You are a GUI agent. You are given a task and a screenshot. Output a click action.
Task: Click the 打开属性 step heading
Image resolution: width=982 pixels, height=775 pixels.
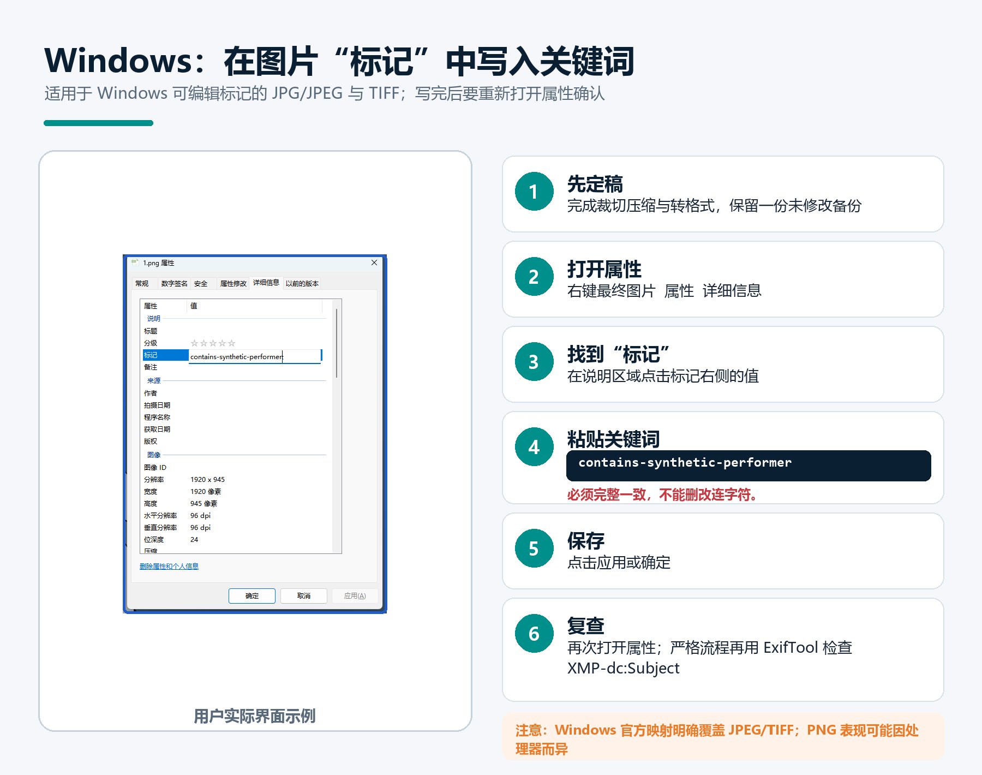point(604,270)
